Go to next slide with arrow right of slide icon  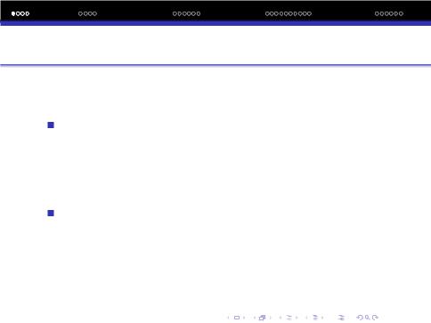[x=244, y=318]
